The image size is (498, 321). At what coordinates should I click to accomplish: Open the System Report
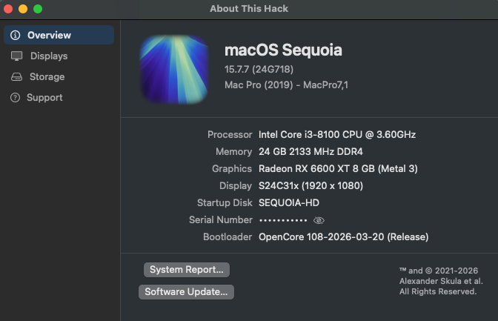(x=187, y=269)
